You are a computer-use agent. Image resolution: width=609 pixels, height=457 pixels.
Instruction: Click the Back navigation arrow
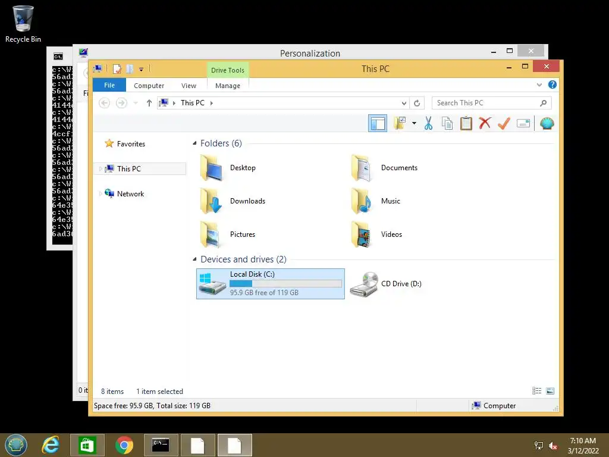click(104, 103)
